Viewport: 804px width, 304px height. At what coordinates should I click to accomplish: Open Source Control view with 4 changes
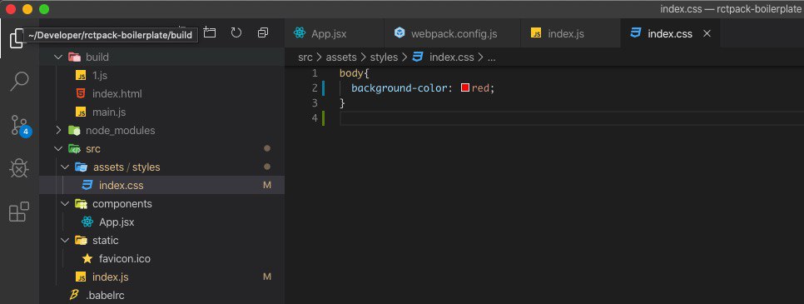coord(19,125)
